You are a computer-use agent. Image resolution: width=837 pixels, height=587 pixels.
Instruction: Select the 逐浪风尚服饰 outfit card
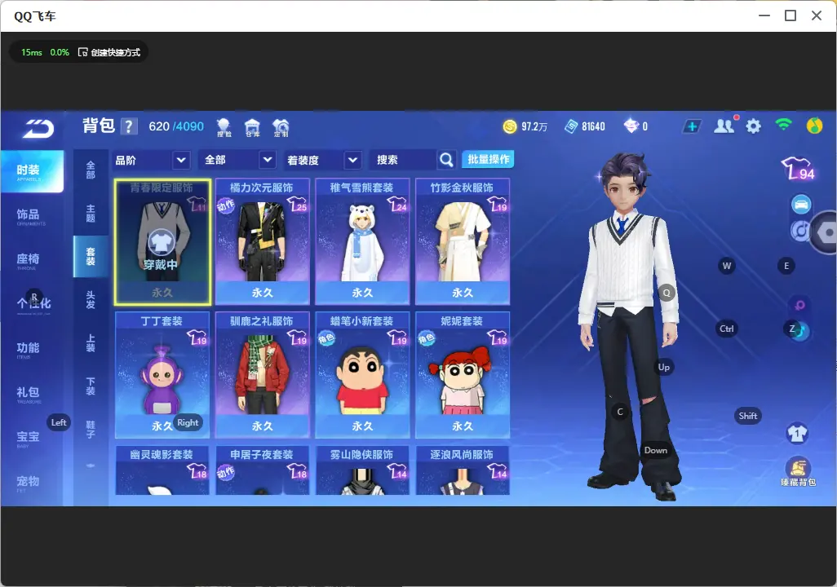tap(463, 470)
